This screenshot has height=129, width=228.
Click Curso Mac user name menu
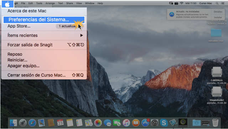[206, 3]
